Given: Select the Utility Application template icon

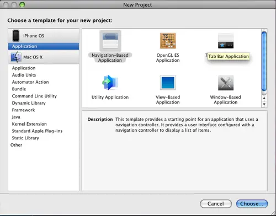Looking at the screenshot, I should click(x=110, y=83).
